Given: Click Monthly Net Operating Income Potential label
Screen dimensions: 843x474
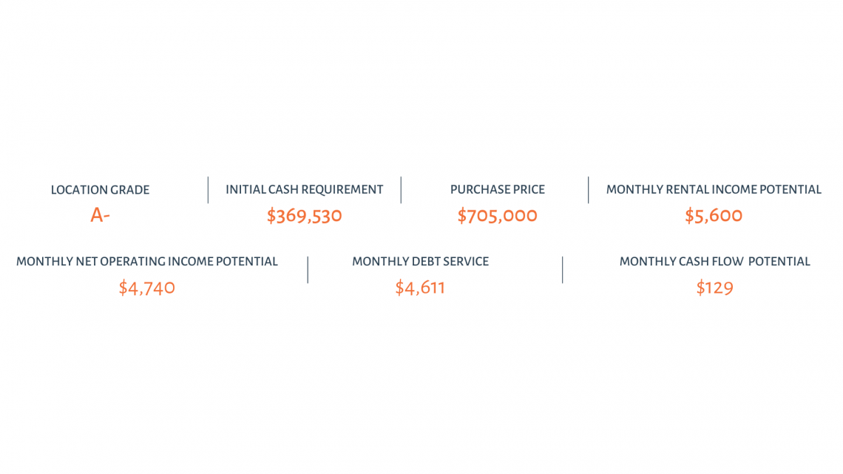Looking at the screenshot, I should pyautogui.click(x=146, y=262).
